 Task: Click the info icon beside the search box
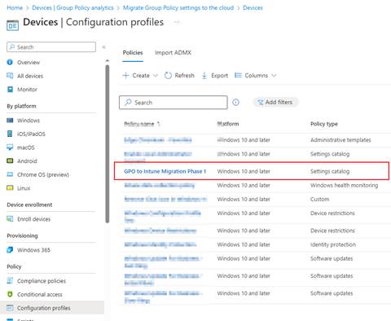point(235,103)
